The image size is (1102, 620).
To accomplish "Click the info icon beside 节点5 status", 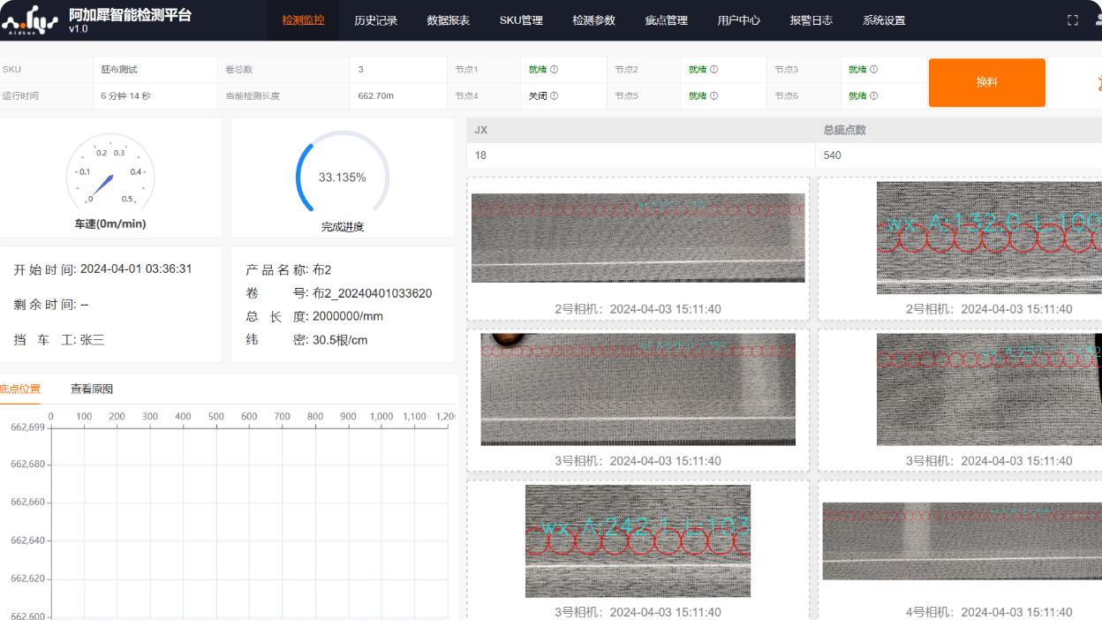I will (x=713, y=95).
